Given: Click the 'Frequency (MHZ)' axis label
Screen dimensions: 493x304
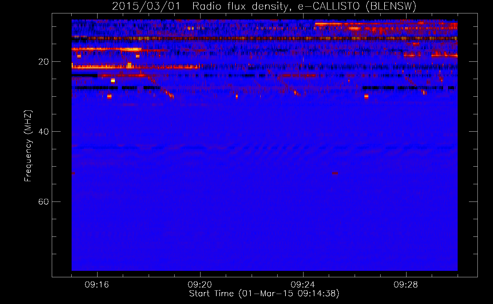Looking at the screenshot, I should [28, 146].
